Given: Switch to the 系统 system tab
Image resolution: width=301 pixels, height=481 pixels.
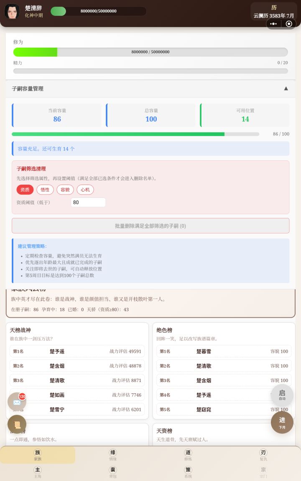Looking at the screenshot, I should tap(188, 472).
